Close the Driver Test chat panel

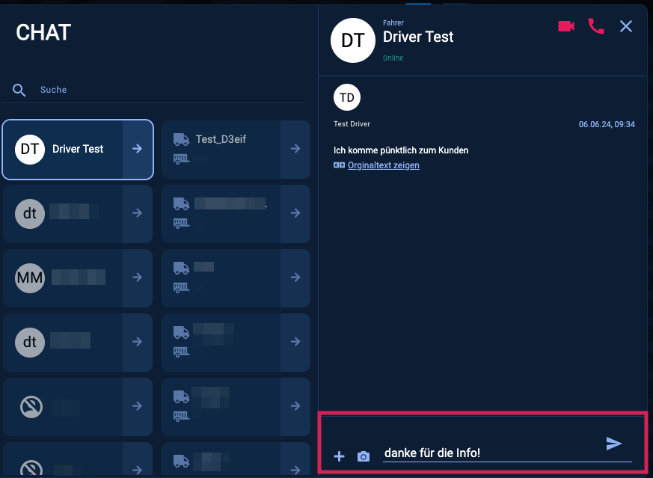click(x=626, y=26)
